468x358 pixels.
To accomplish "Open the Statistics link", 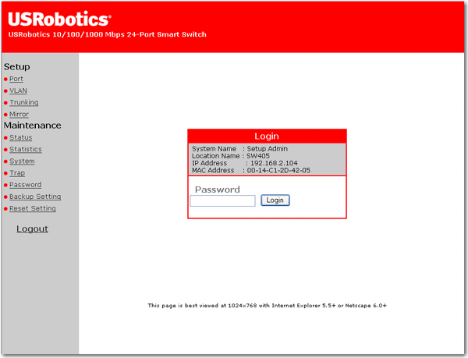I will point(26,149).
